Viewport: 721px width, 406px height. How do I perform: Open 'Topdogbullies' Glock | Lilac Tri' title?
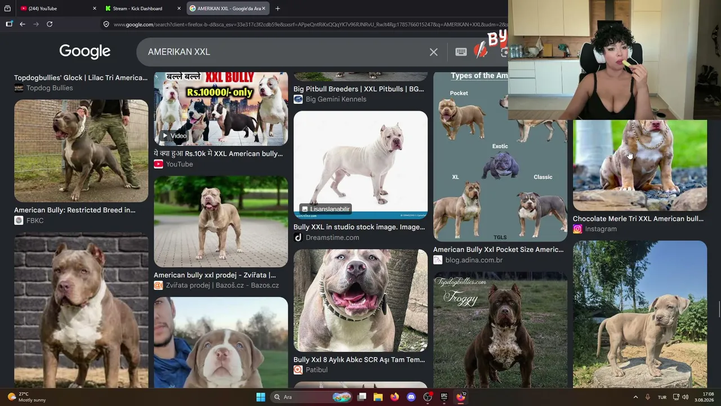[81, 78]
